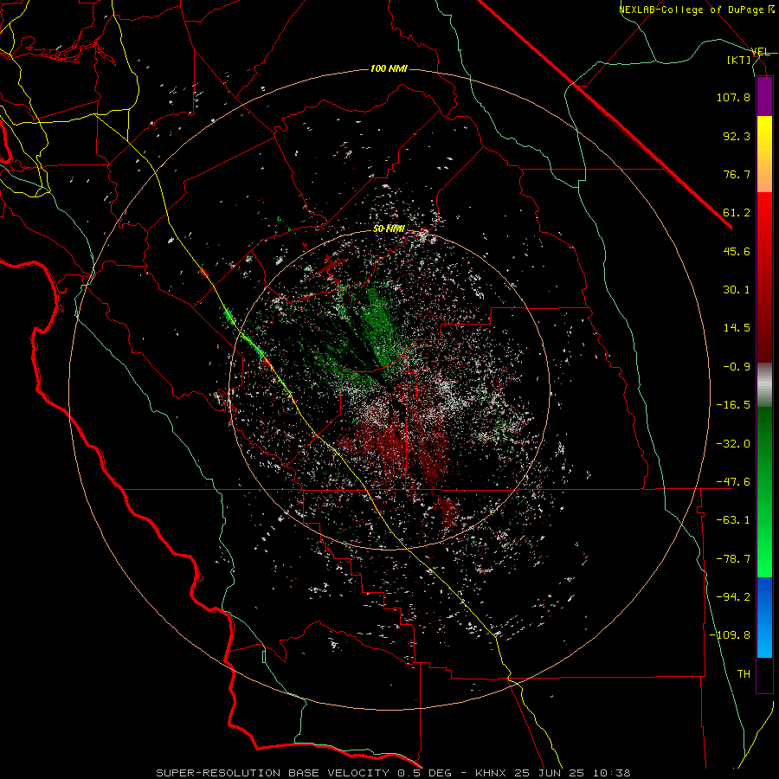The height and width of the screenshot is (779, 779).
Task: Click the purple segment of velocity color bar
Action: (764, 97)
